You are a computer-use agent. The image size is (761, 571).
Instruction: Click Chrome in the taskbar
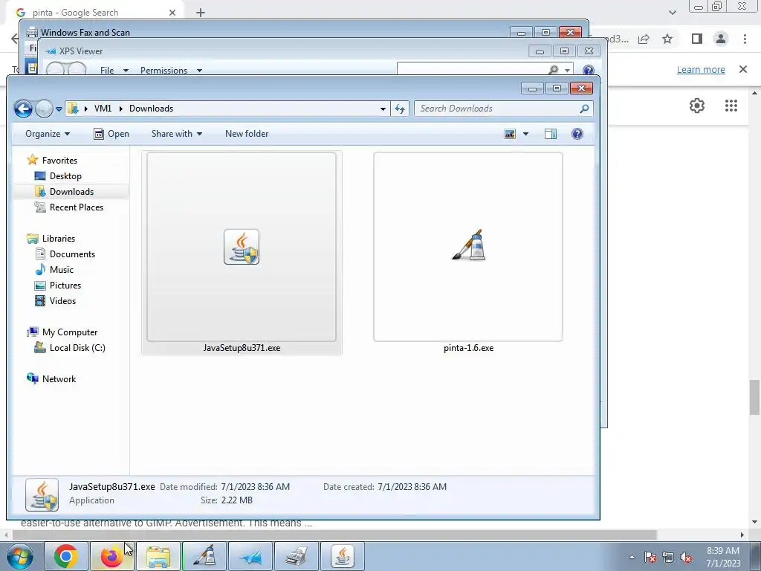coord(66,556)
